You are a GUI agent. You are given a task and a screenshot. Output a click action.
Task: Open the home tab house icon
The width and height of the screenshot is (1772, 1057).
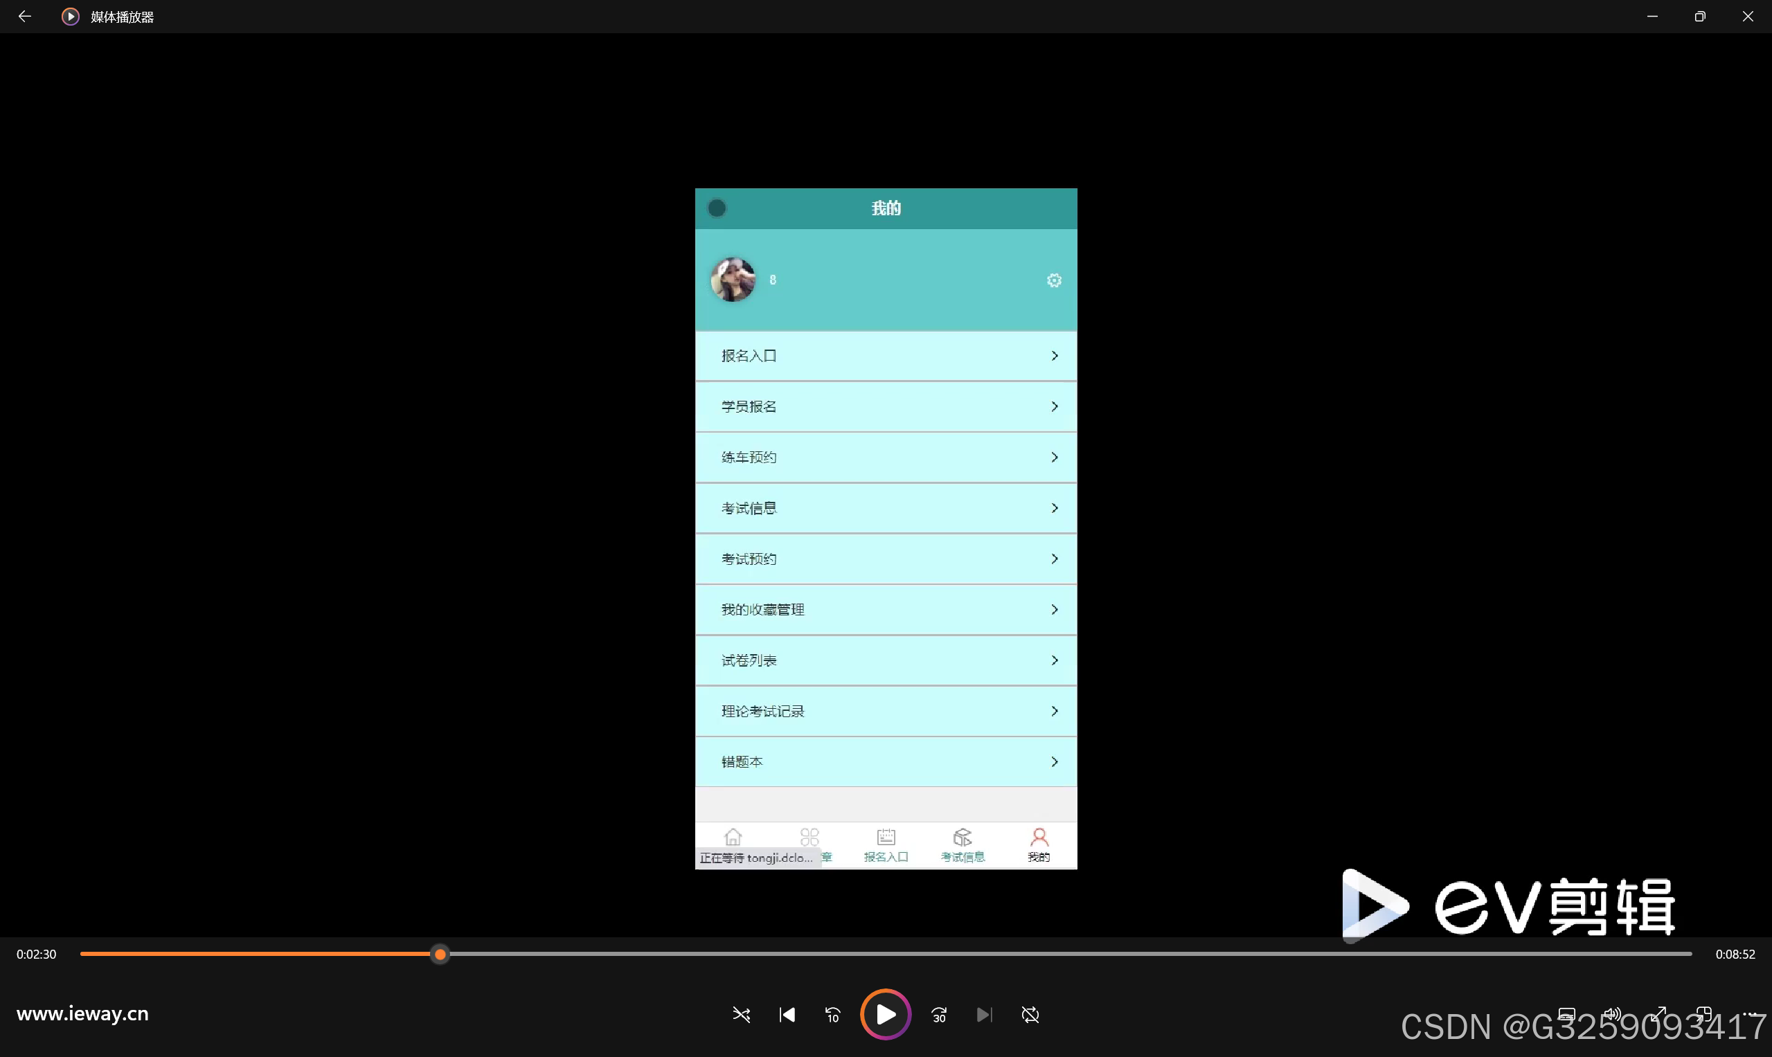coord(733,836)
